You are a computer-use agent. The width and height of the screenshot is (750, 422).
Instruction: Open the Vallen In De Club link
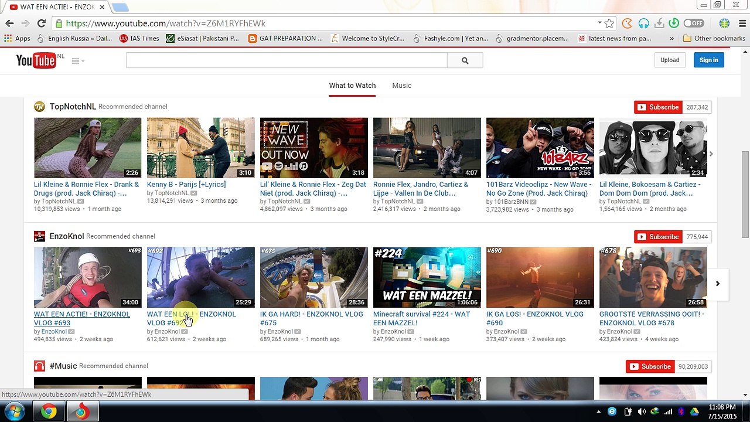(x=421, y=189)
